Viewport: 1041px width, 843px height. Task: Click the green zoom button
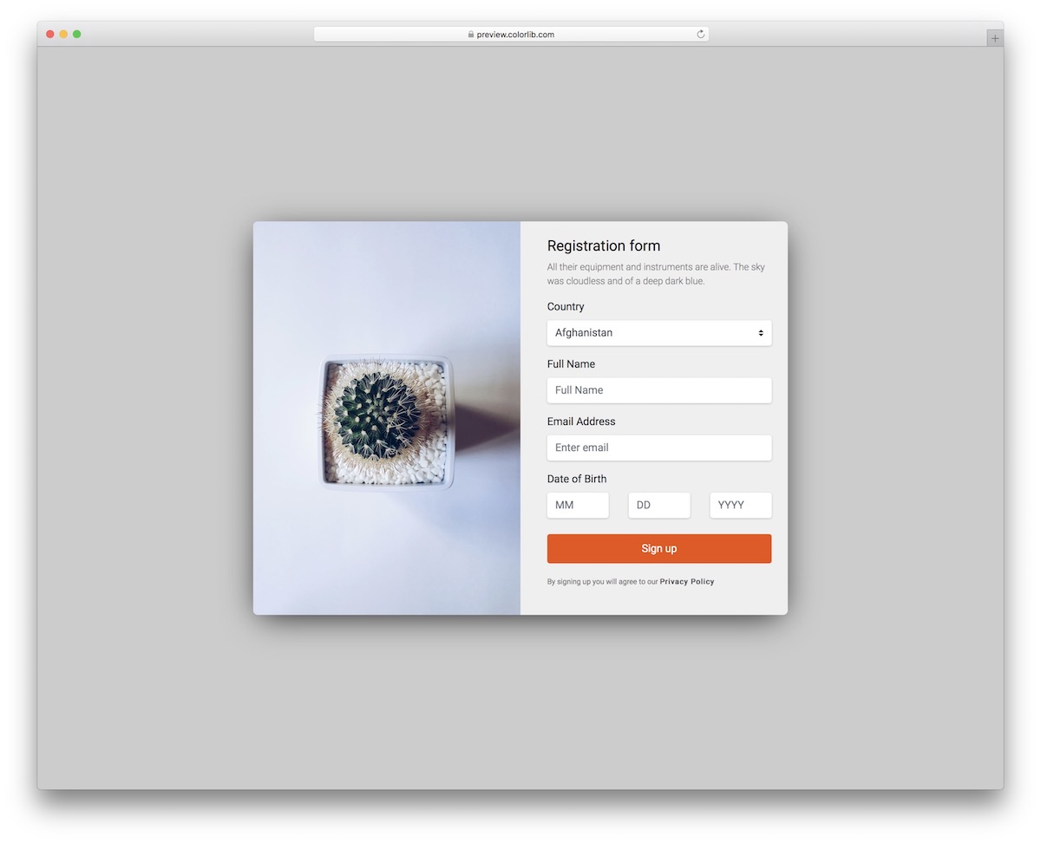[x=78, y=33]
